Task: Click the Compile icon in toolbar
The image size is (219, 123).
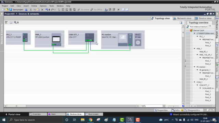Action: pos(59,10)
